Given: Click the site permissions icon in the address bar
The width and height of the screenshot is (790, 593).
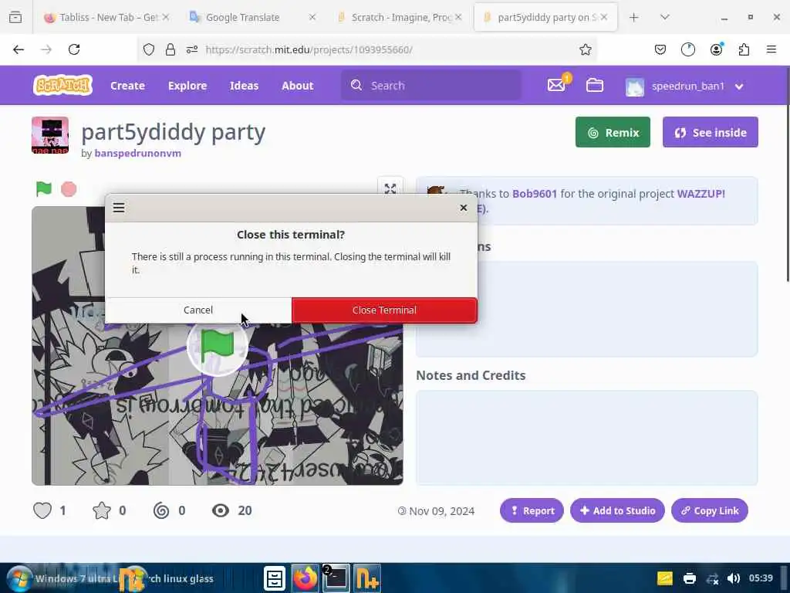Looking at the screenshot, I should (x=192, y=49).
